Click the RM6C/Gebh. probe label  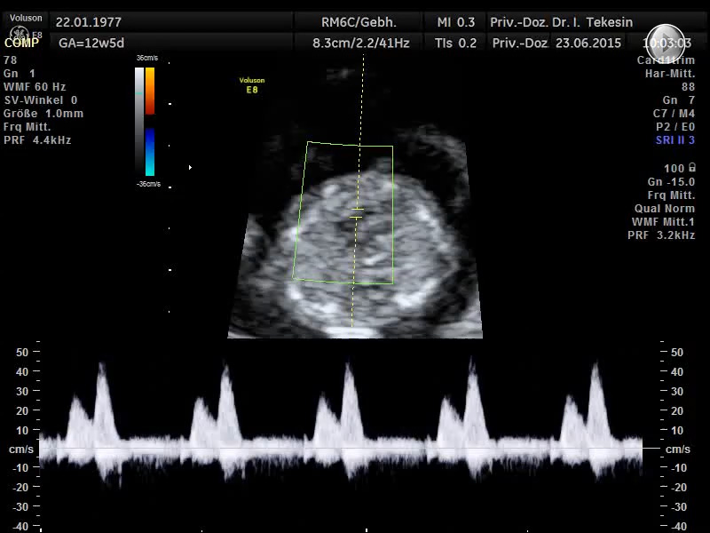[x=359, y=21]
